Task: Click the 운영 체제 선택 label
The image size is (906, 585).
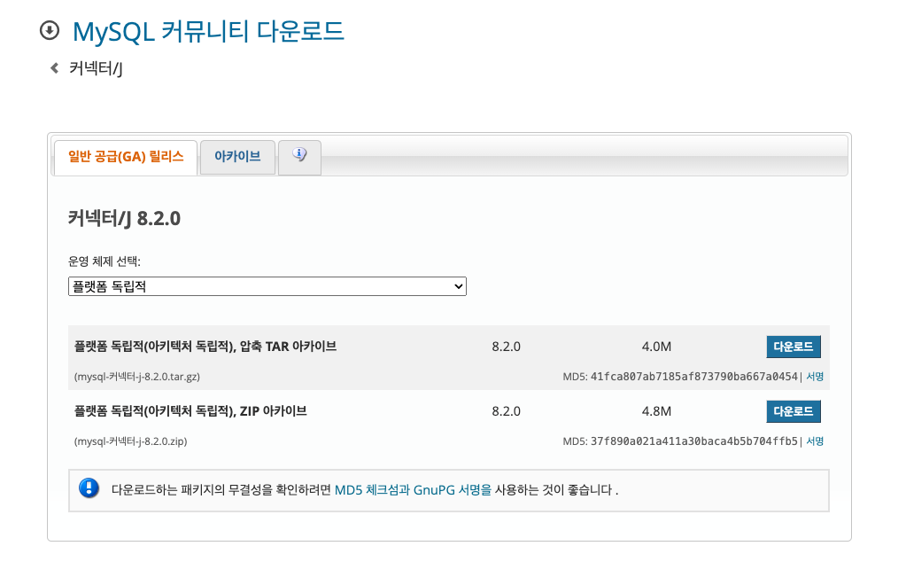Action: click(x=104, y=261)
